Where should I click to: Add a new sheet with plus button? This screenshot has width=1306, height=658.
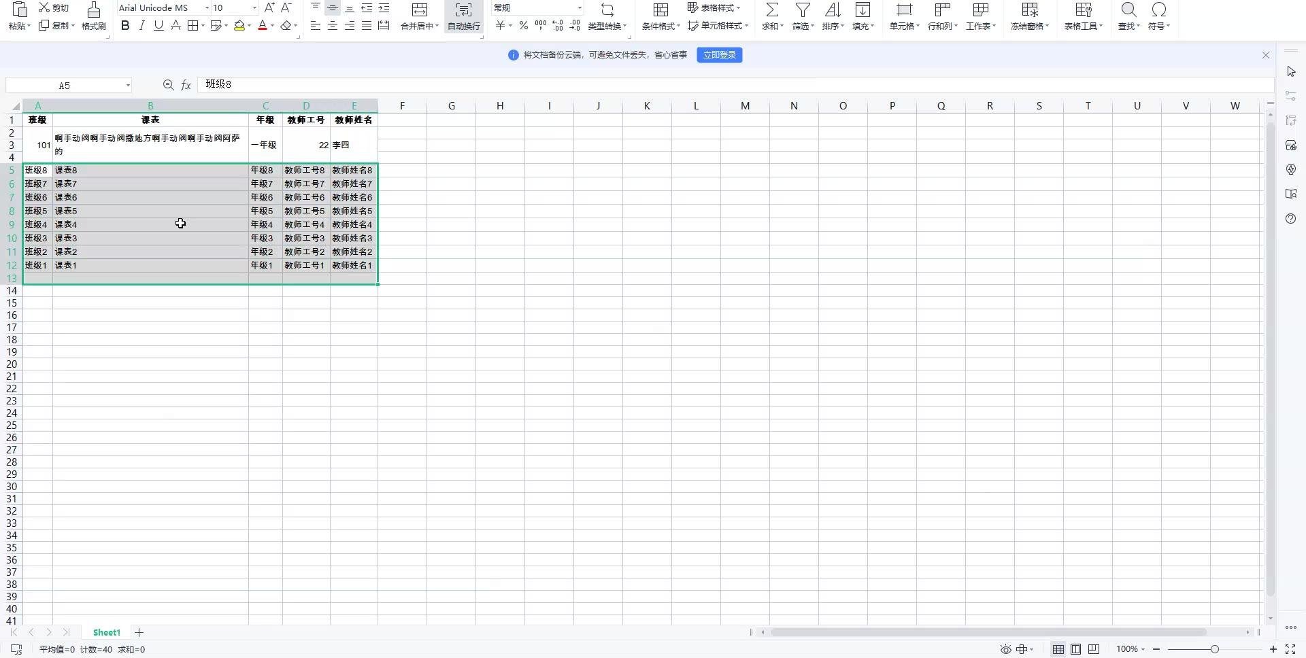pyautogui.click(x=139, y=633)
